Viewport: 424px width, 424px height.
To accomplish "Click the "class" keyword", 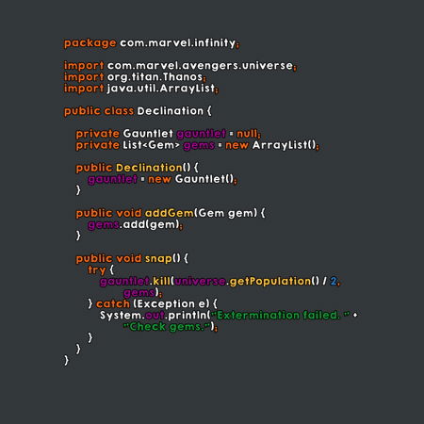I will 119,111.
